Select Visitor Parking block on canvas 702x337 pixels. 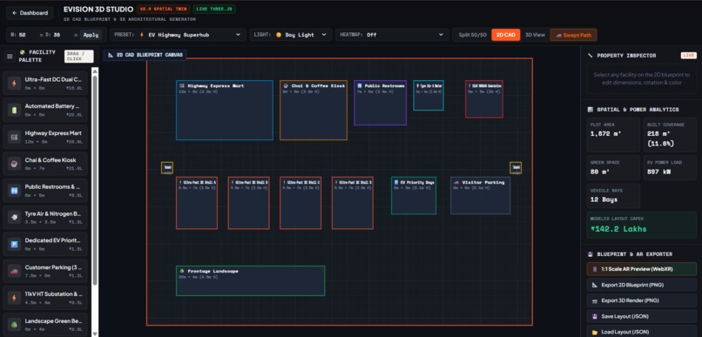tap(480, 196)
